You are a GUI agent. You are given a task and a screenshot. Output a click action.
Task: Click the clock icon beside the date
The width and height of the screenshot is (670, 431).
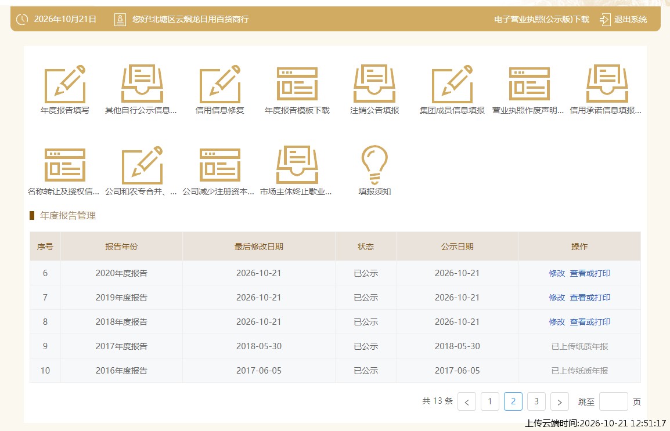pyautogui.click(x=22, y=19)
